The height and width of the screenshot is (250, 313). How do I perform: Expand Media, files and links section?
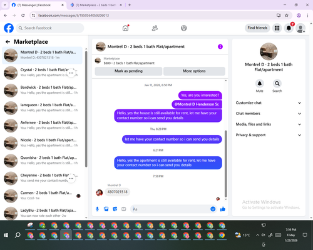click(269, 124)
